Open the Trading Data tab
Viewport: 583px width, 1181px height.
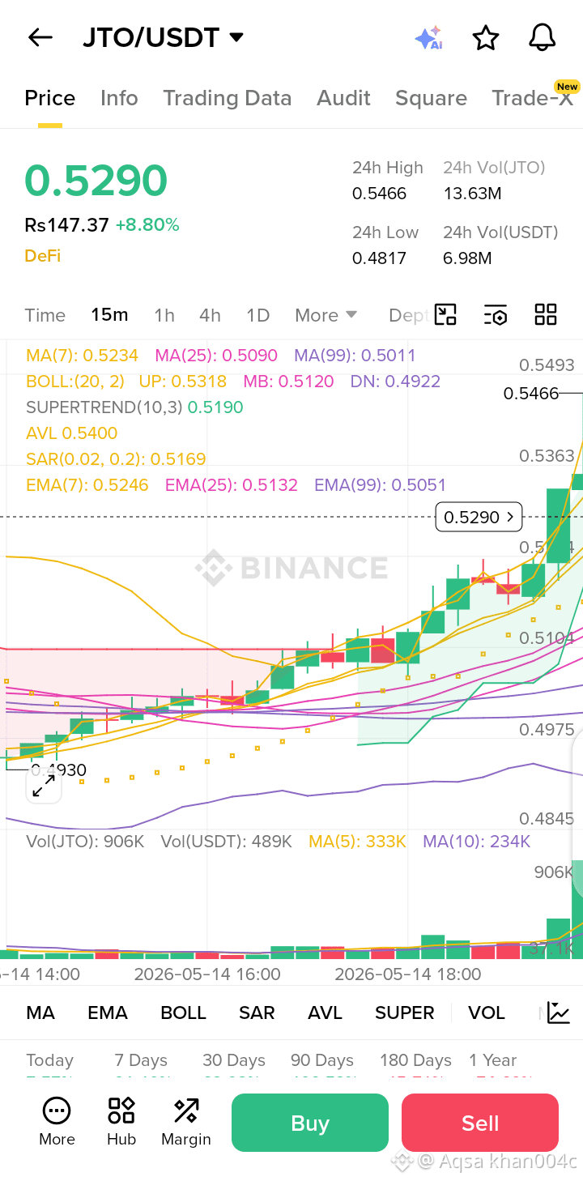[x=228, y=98]
